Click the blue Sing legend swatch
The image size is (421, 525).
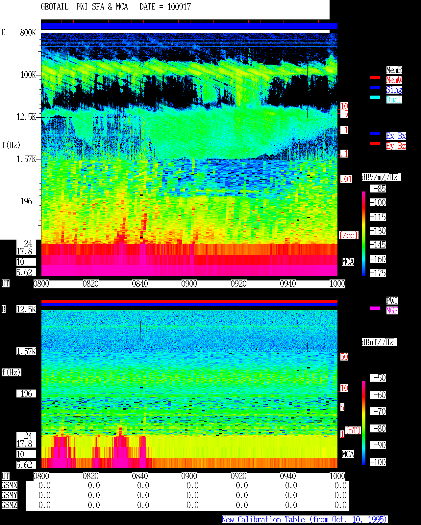(x=375, y=87)
